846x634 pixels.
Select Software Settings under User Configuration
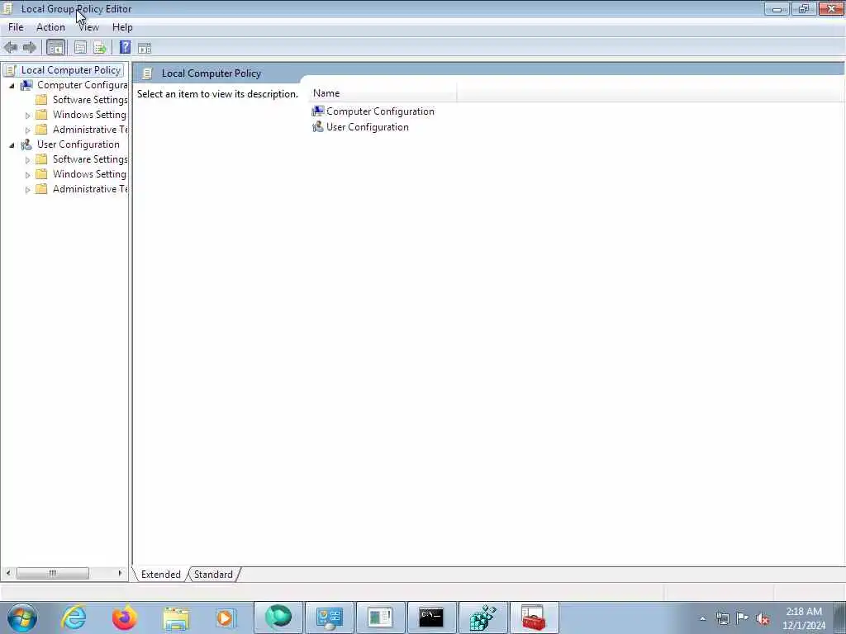(90, 159)
